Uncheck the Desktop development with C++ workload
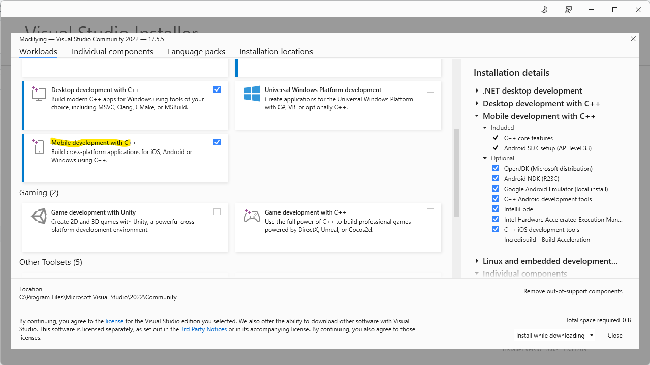650x365 pixels. coord(217,89)
